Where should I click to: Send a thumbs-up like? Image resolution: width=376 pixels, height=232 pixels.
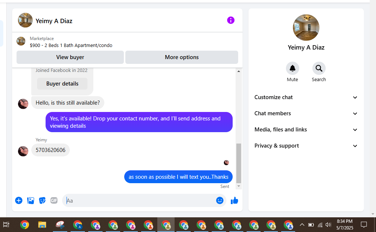point(234,200)
